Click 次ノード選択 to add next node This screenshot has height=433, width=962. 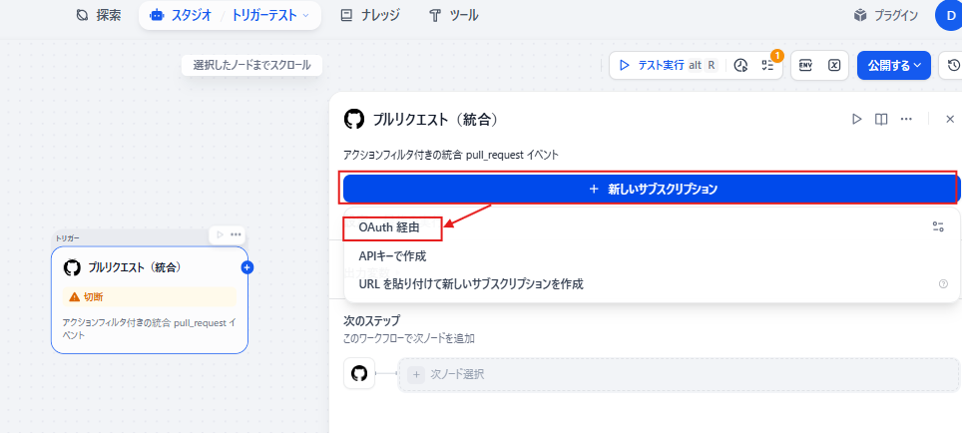click(x=679, y=374)
